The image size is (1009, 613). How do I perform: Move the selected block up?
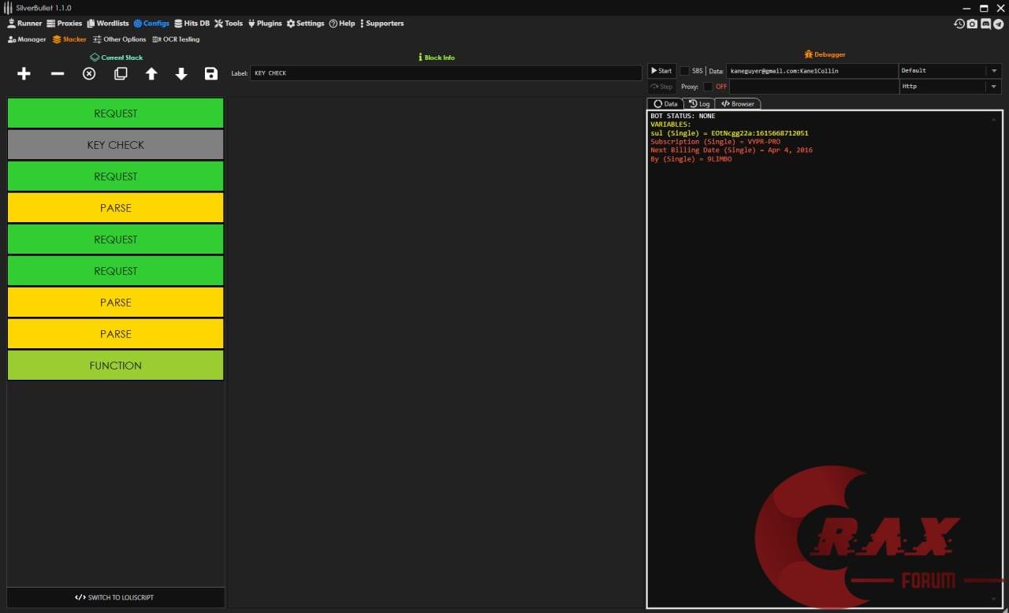(x=151, y=73)
